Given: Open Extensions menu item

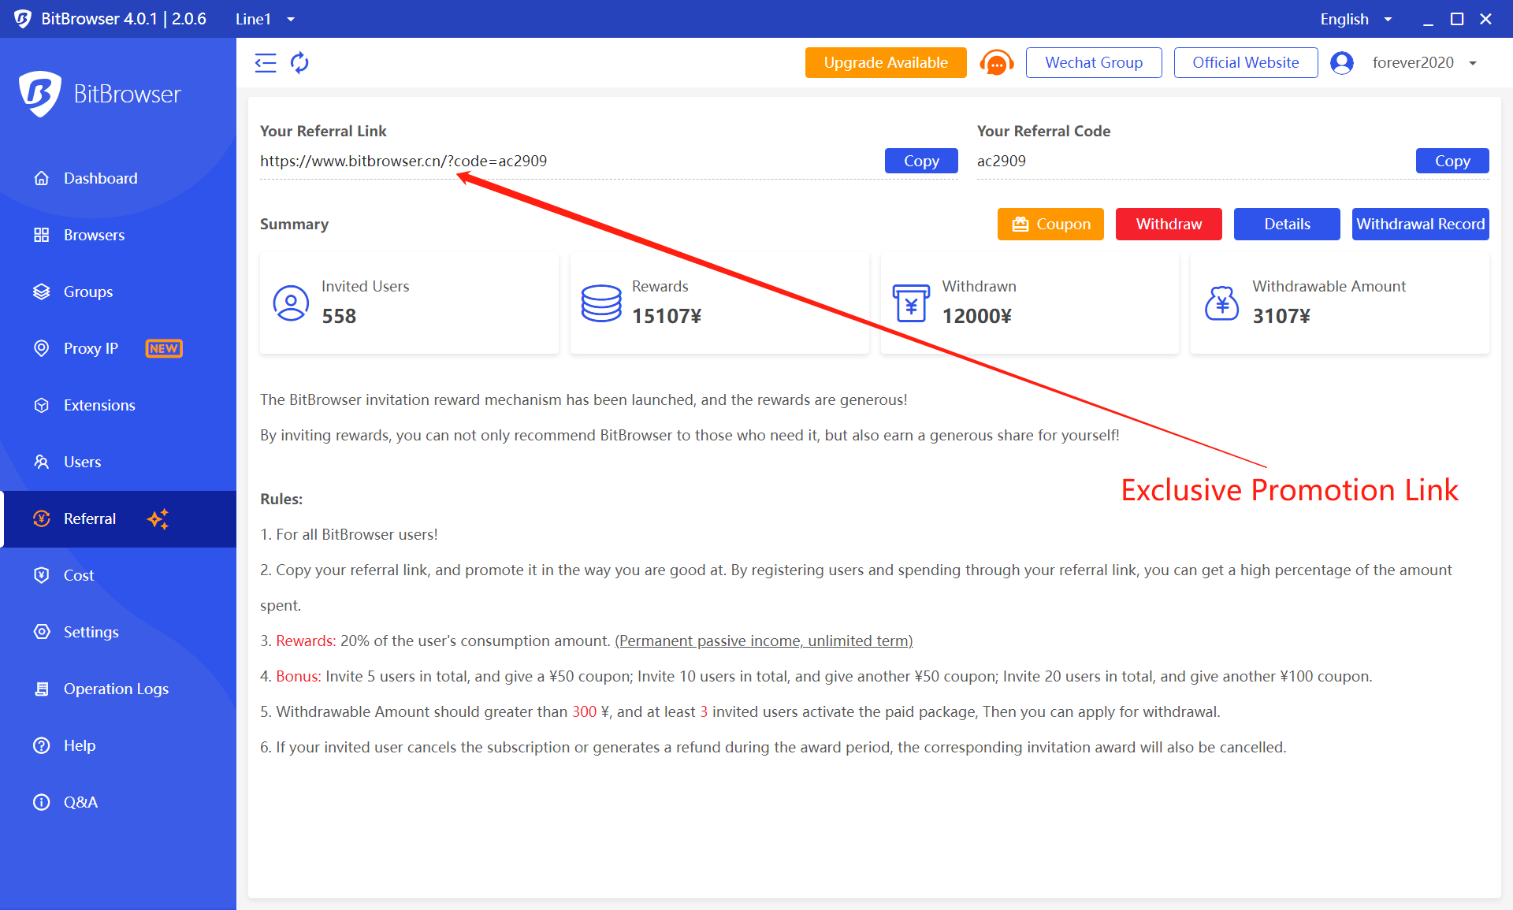Looking at the screenshot, I should [x=118, y=405].
